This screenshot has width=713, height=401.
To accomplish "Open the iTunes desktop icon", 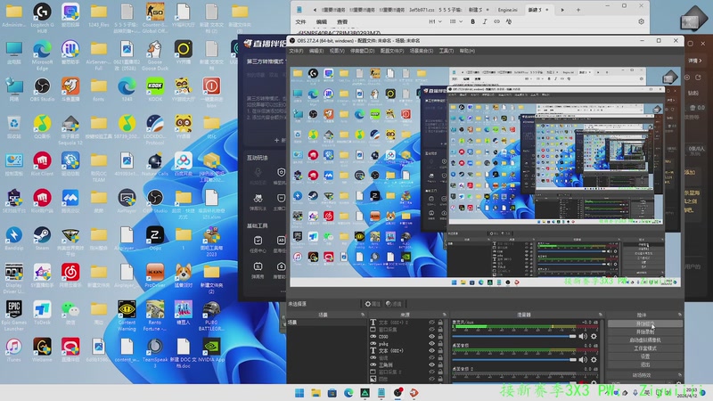I will coord(13,350).
